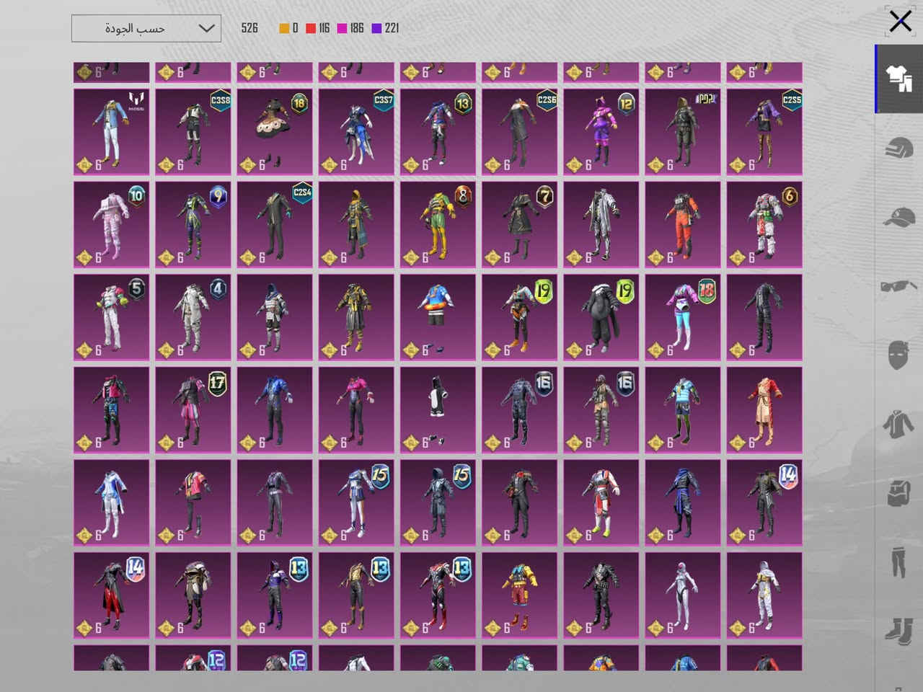Select the outfit badged C3S7
The width and height of the screenshot is (923, 692).
356,132
